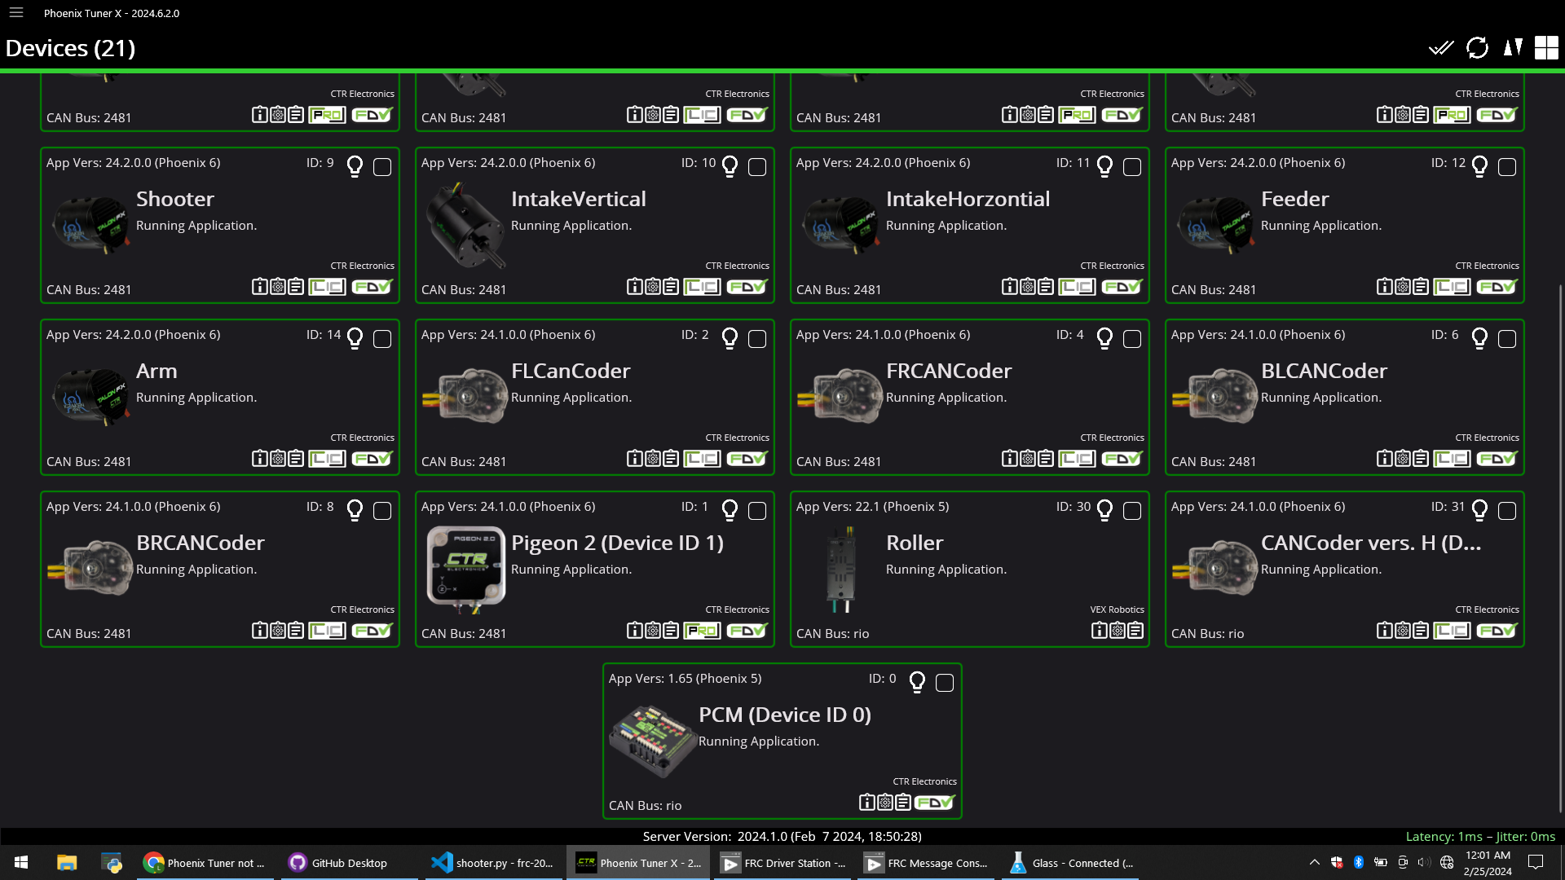1565x880 pixels.
Task: Check the PCM (Device ID 0) checkbox
Action: click(x=945, y=683)
